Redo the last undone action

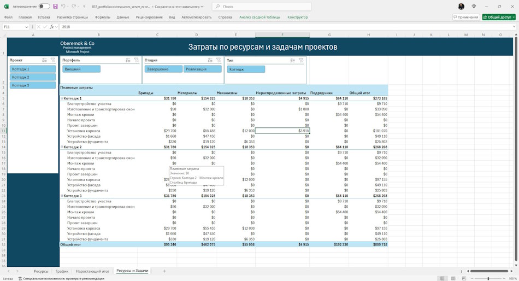coord(74,7)
